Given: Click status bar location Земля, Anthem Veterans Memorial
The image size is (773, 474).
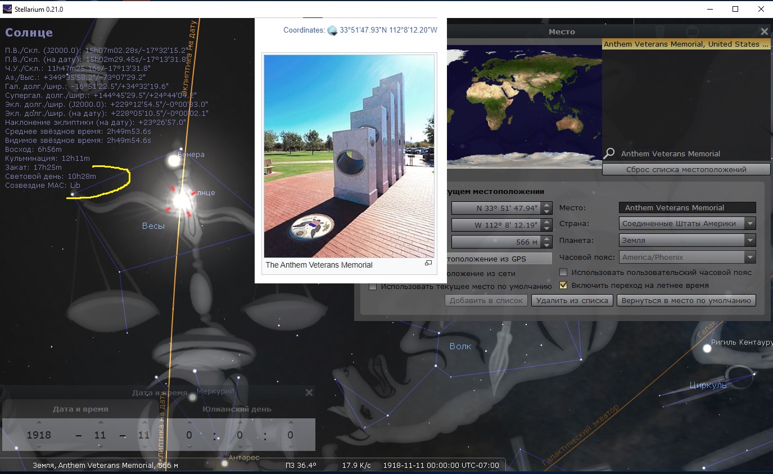Looking at the screenshot, I should coord(106,465).
